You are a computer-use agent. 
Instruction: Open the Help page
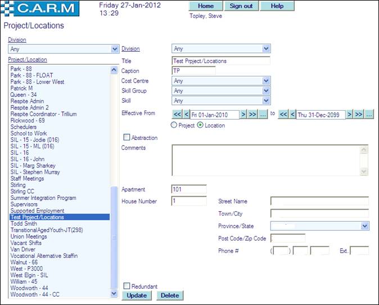pyautogui.click(x=277, y=6)
